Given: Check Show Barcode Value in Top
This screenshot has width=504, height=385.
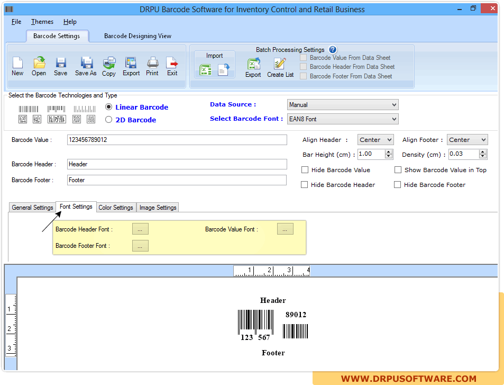Looking at the screenshot, I should [398, 169].
